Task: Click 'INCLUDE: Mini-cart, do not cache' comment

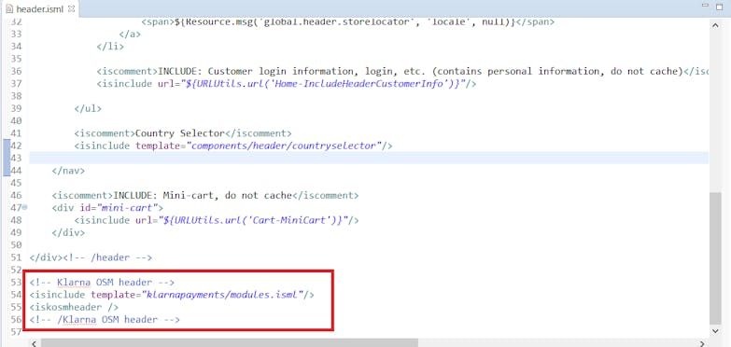Action: (x=203, y=195)
